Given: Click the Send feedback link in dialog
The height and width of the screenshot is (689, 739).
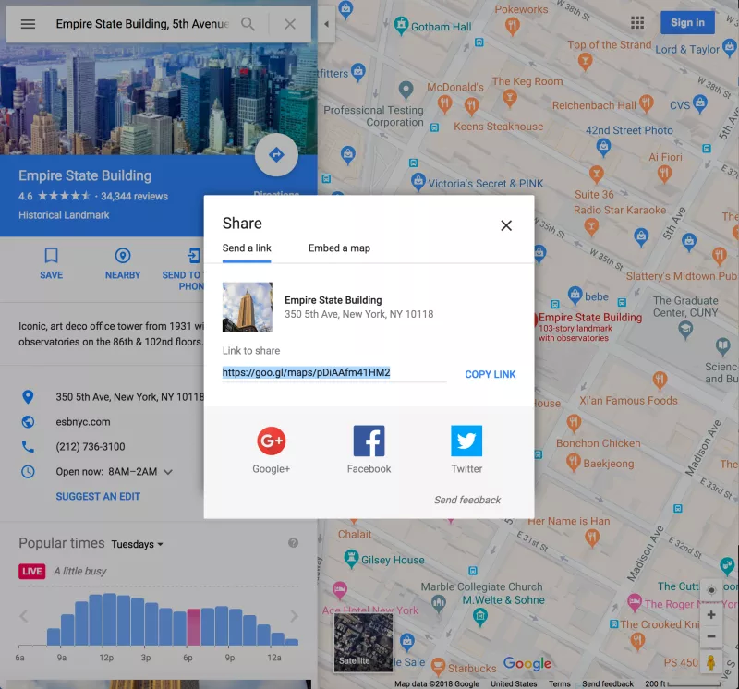Looking at the screenshot, I should pos(467,500).
